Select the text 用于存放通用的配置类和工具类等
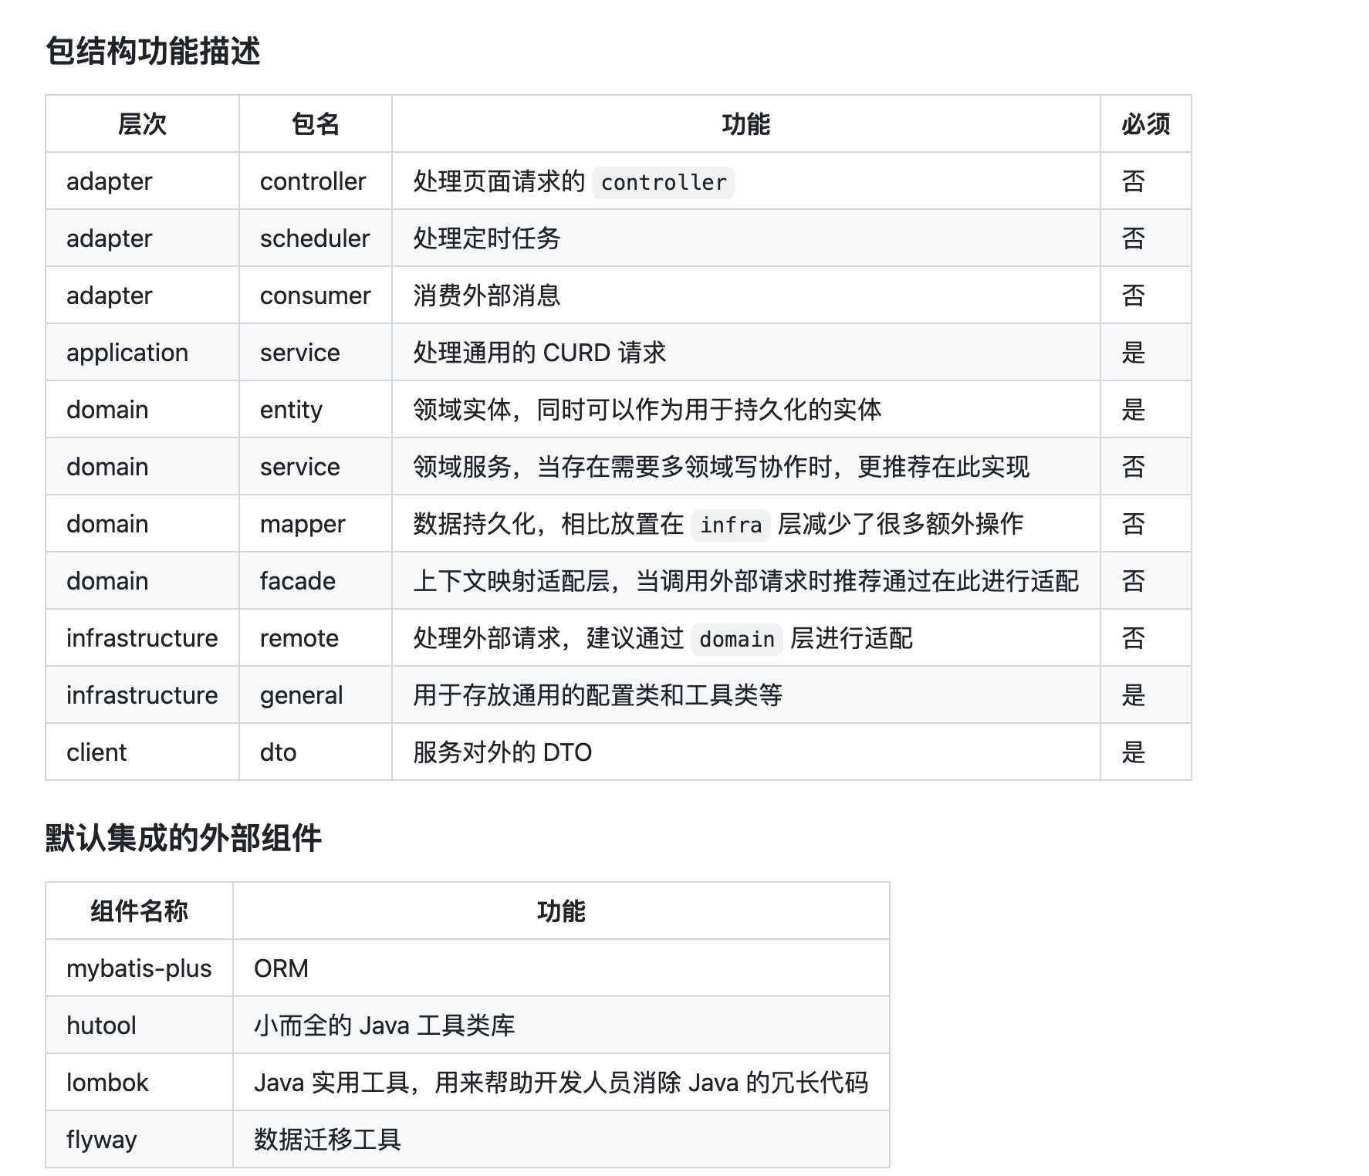 [x=598, y=695]
